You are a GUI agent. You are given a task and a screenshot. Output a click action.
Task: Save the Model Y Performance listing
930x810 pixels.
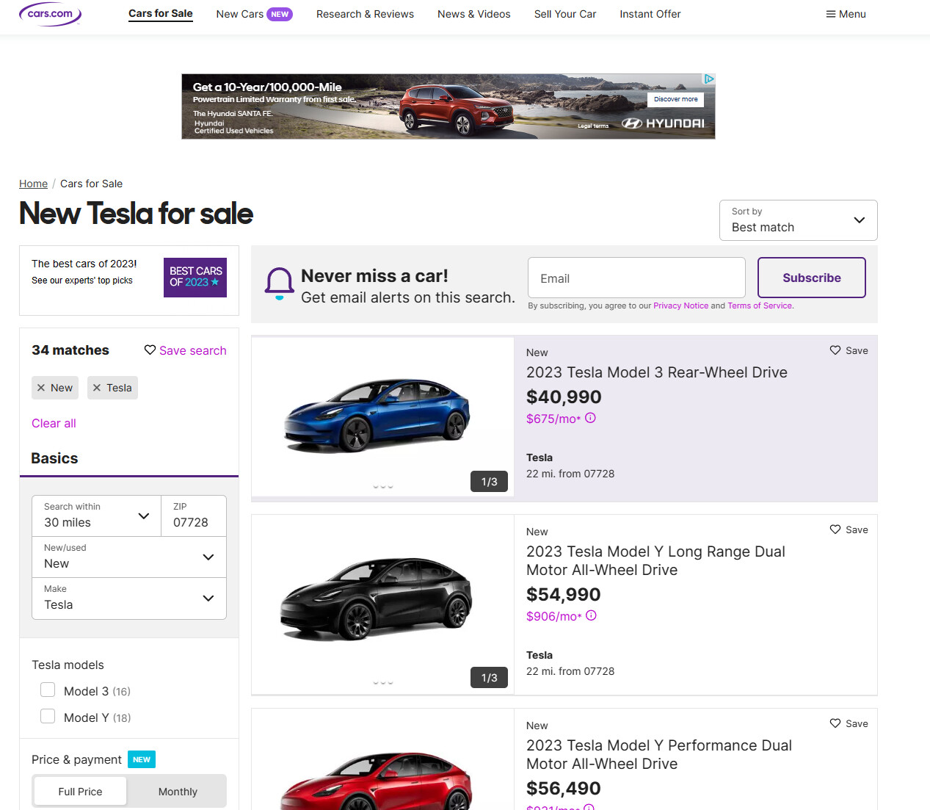(849, 723)
